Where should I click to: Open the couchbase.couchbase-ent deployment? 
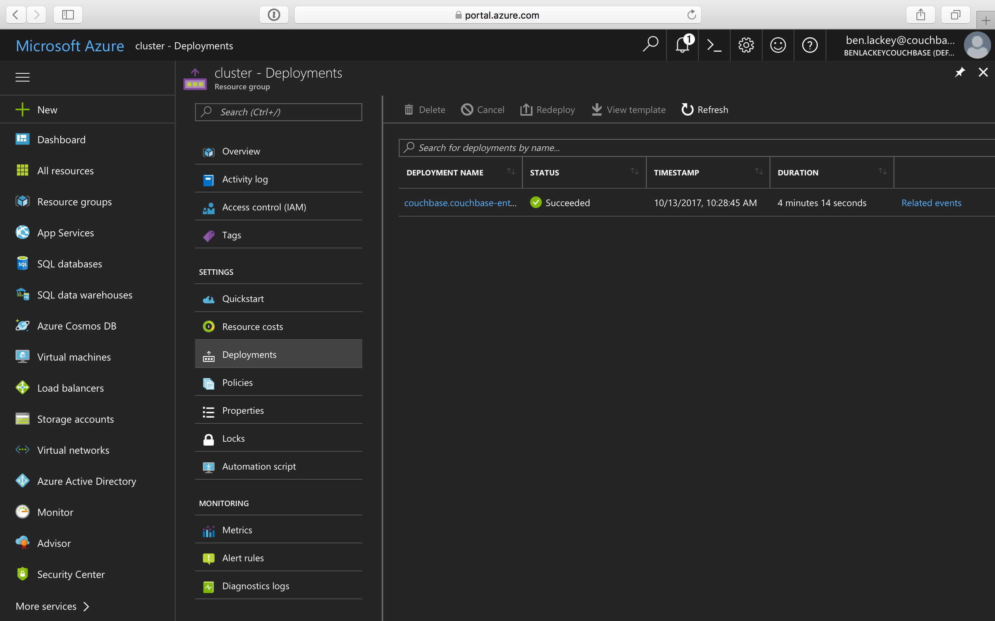[461, 203]
